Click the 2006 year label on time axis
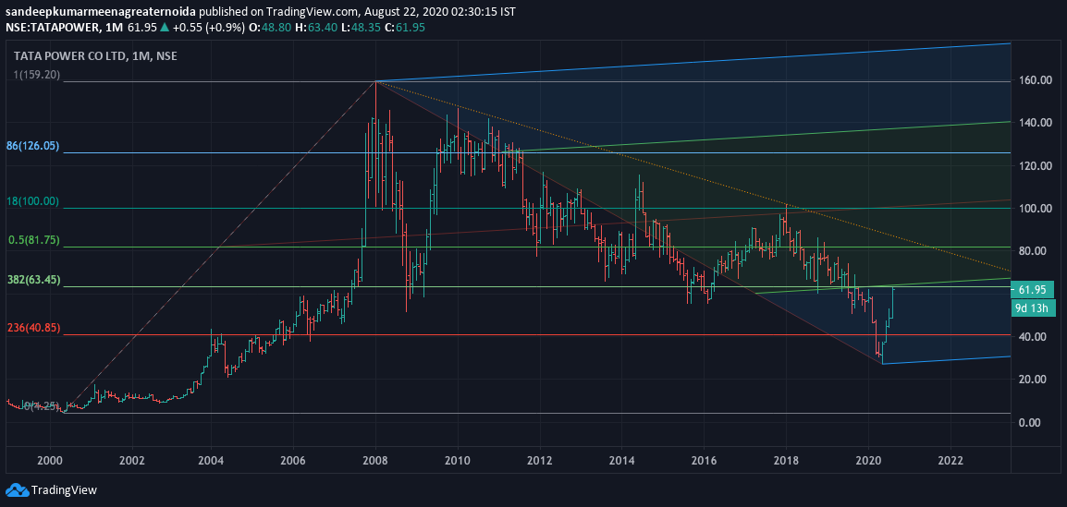This screenshot has width=1067, height=507. (293, 461)
